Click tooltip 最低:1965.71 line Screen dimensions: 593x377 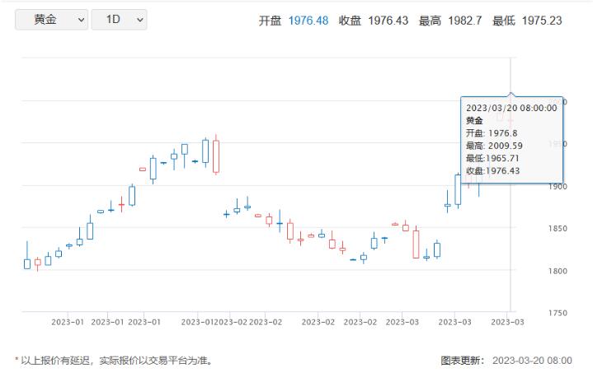coord(492,158)
